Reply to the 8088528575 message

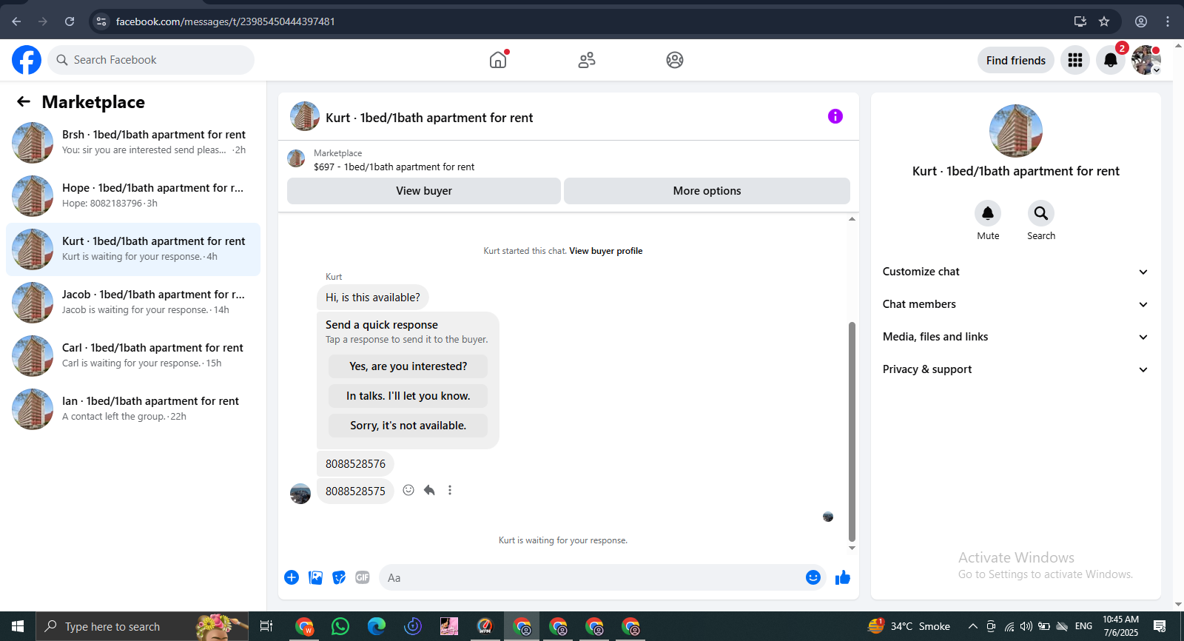[x=429, y=490]
